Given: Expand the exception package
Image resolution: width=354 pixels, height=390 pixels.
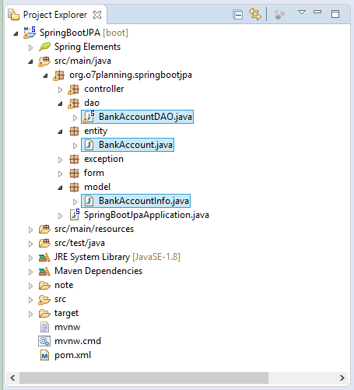Looking at the screenshot, I should 60,160.
